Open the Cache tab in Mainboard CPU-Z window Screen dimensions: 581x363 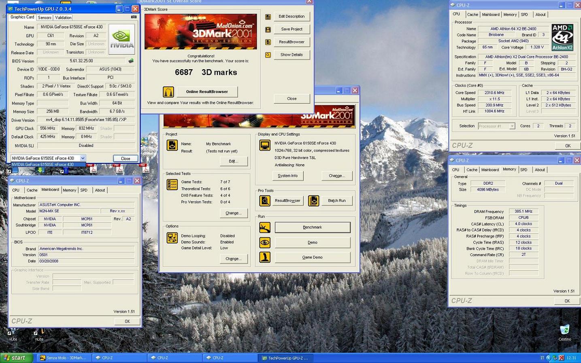pyautogui.click(x=32, y=190)
